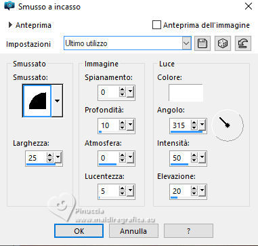The image size is (258, 246).
Task: Click the Annulla button
Action: point(133,231)
